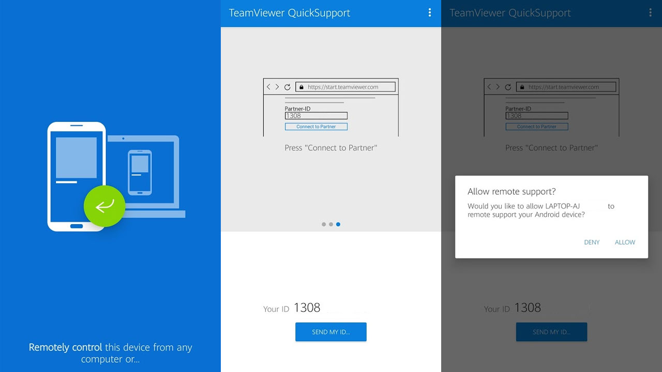Select the middle grey page indicator dot
Viewport: 662px width, 372px height.
[x=331, y=224]
